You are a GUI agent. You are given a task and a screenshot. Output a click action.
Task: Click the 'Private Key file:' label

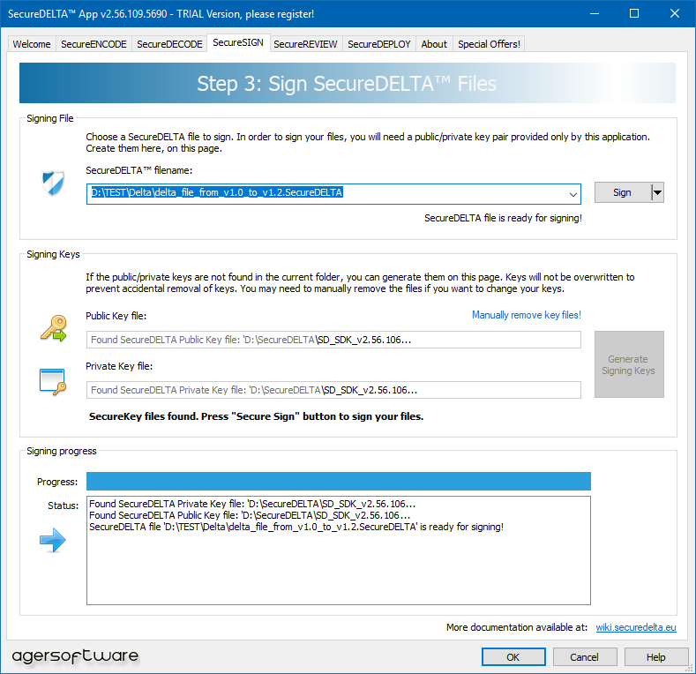click(x=119, y=366)
